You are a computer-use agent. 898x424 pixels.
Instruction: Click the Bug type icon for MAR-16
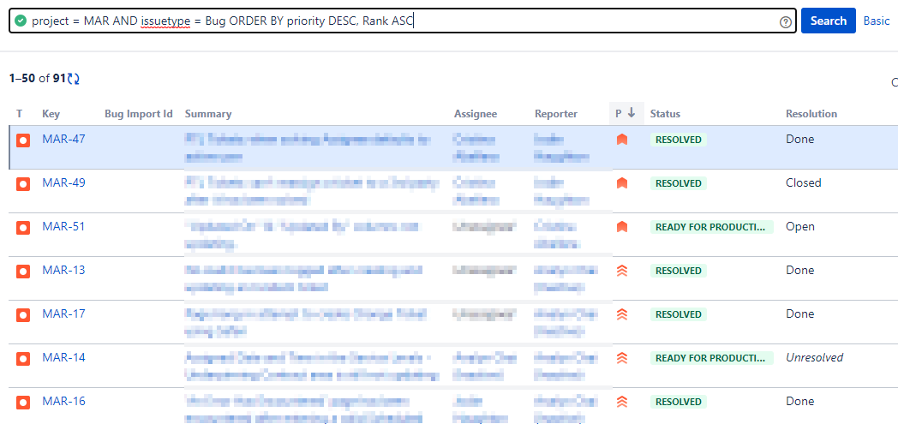[x=23, y=403]
